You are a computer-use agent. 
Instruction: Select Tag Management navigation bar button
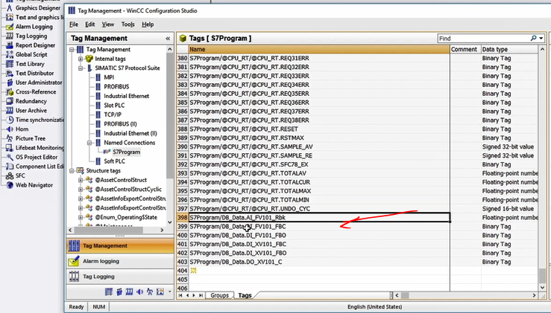click(120, 245)
